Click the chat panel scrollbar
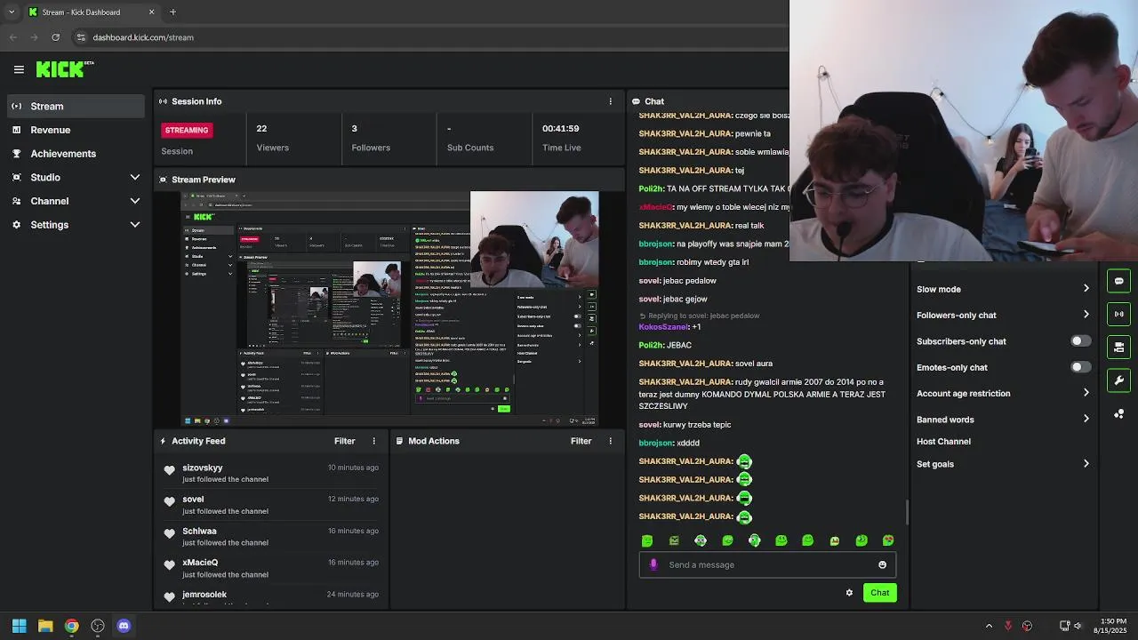 click(907, 511)
